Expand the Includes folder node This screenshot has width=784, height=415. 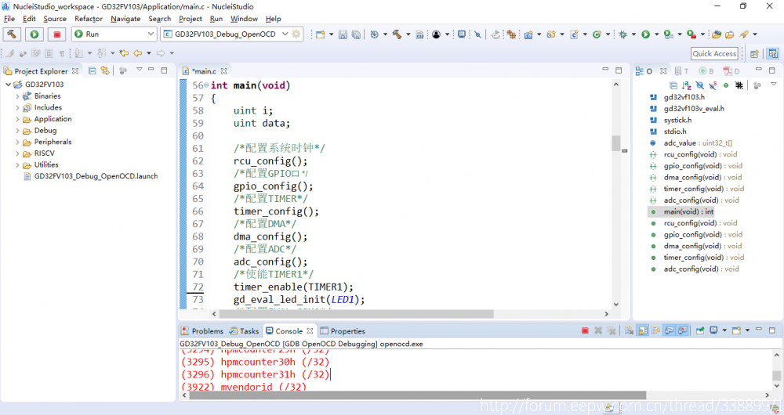point(17,107)
